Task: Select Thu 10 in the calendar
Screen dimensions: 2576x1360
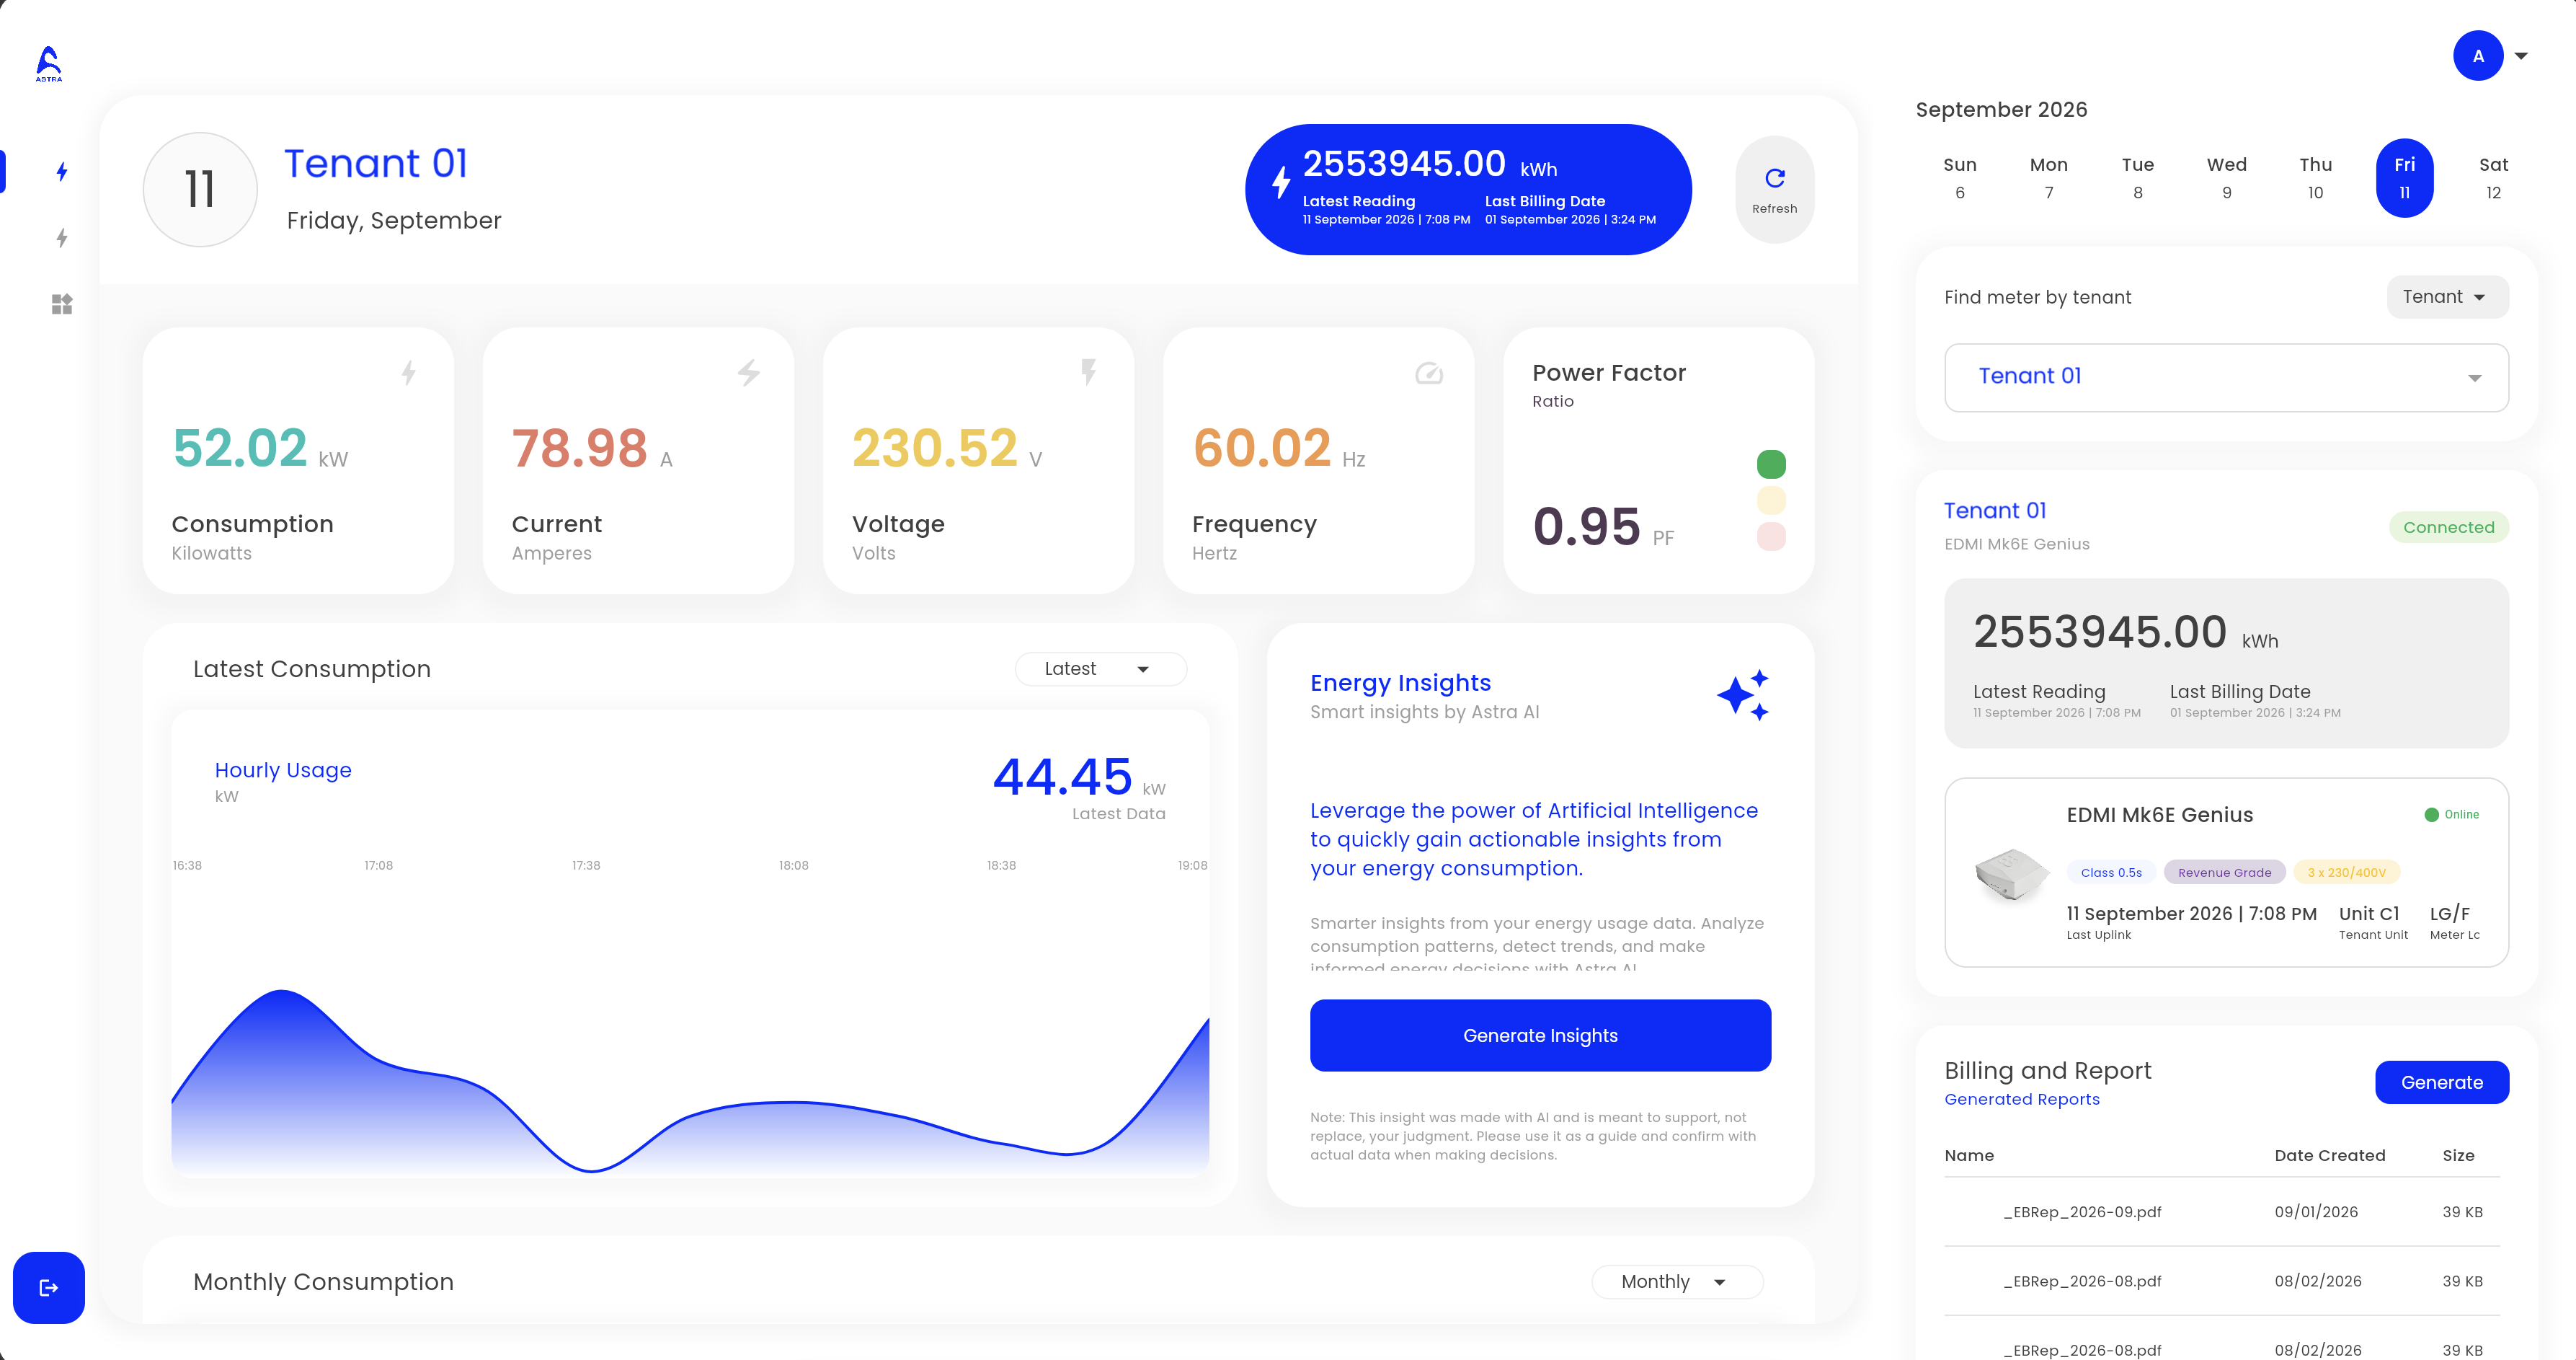Action: tap(2315, 178)
